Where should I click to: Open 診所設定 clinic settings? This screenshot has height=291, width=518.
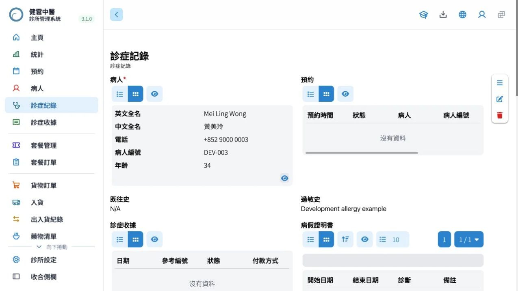[x=52, y=260]
